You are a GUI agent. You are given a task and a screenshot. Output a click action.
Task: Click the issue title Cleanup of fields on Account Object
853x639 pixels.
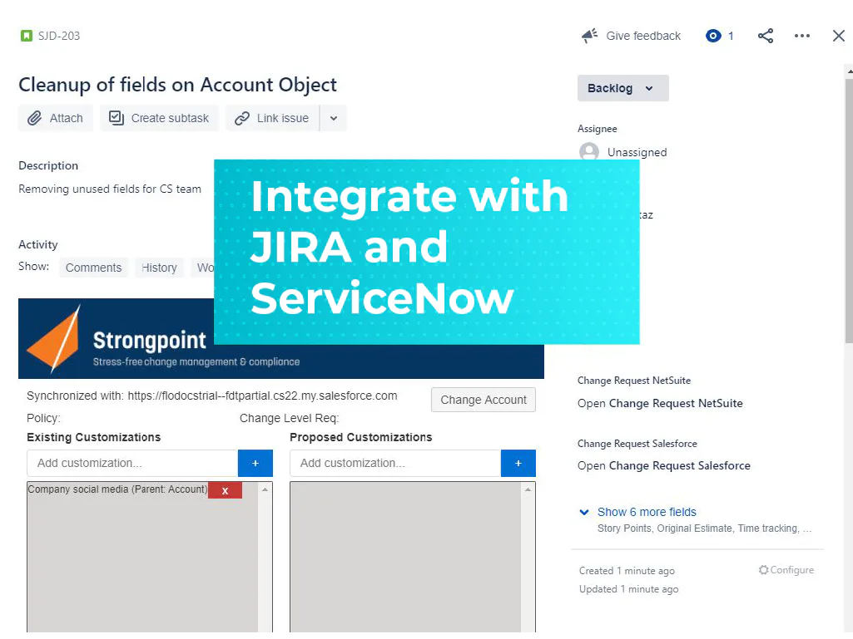(x=178, y=85)
